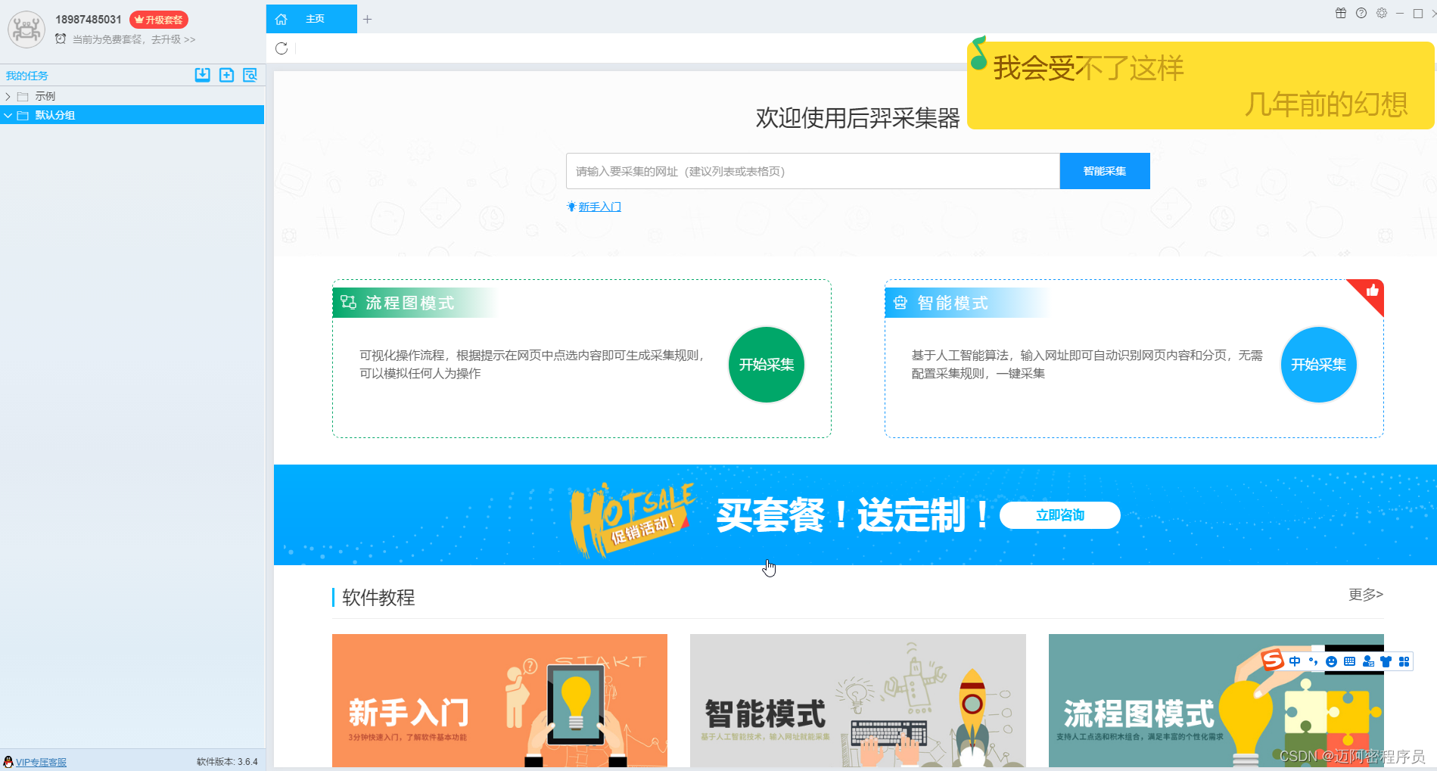
Task: Start collection in 智能模式 card
Action: pos(1319,365)
